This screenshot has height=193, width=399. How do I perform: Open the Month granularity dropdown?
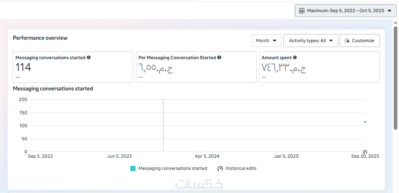(266, 41)
